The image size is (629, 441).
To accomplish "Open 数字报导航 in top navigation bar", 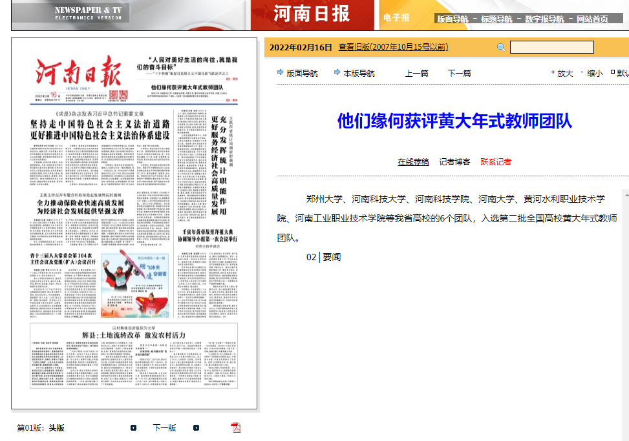I will [x=544, y=19].
